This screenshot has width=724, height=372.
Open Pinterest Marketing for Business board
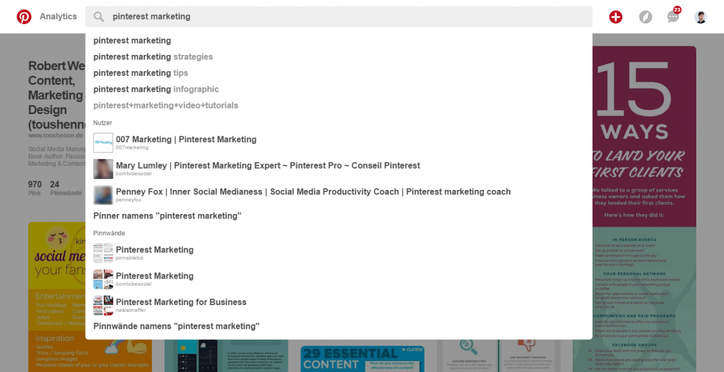point(181,303)
